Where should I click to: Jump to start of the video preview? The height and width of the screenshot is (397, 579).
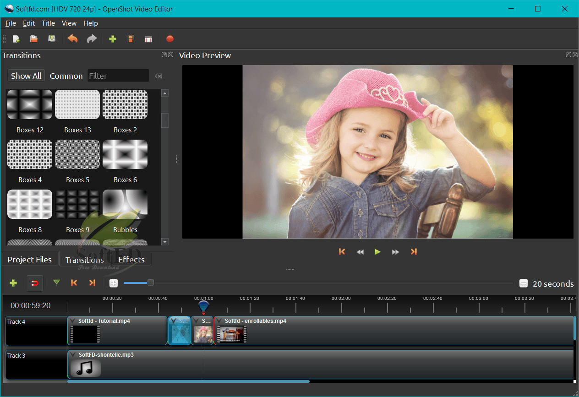click(342, 251)
